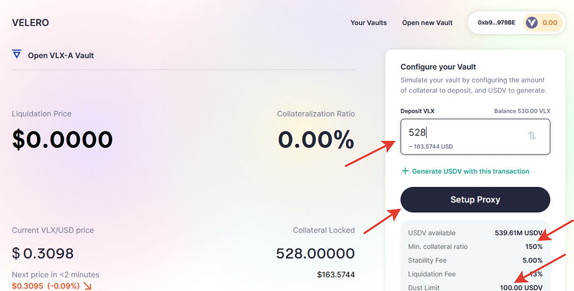Click the Deposit VLX input field
This screenshot has height=291, width=574.
475,137
